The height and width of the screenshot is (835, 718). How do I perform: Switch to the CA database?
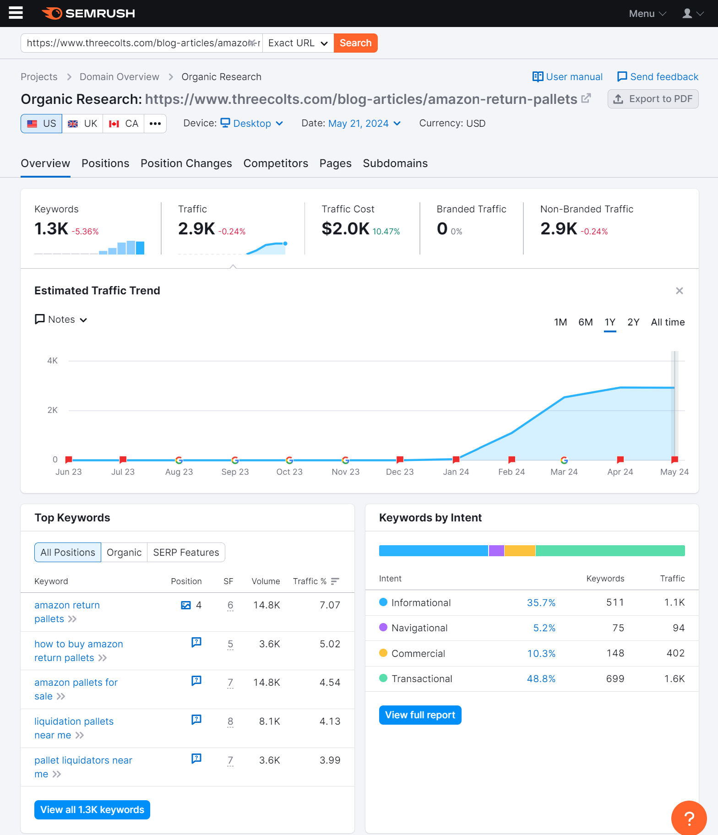click(124, 124)
